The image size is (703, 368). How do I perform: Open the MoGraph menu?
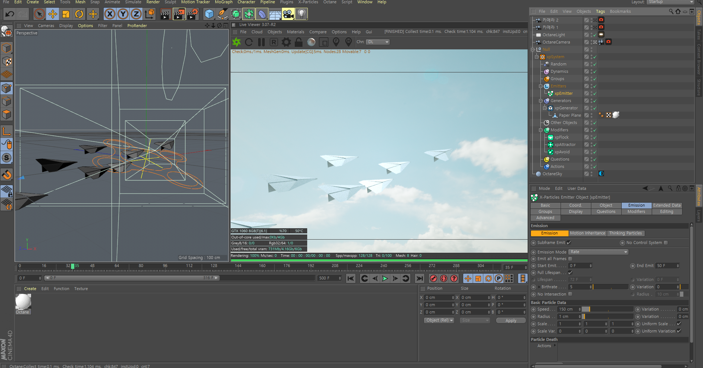pos(223,2)
